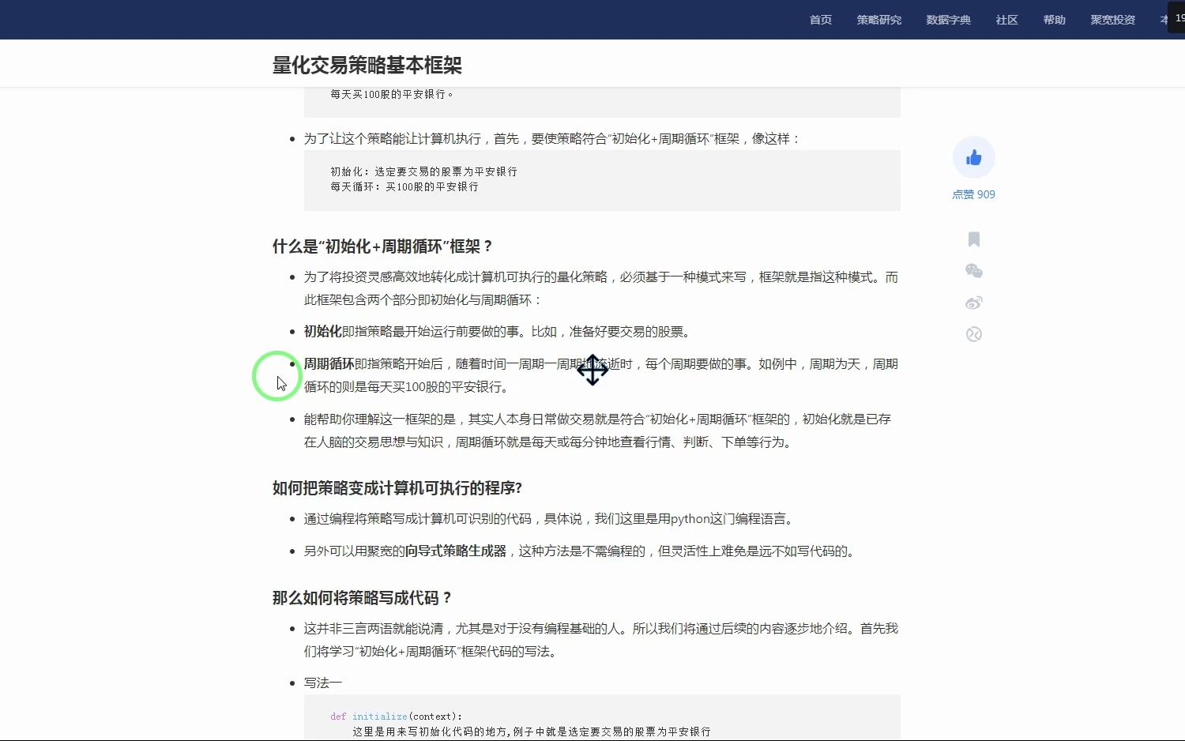Viewport: 1185px width, 741px height.
Task: Open the 策略研究 nav menu
Action: click(878, 20)
